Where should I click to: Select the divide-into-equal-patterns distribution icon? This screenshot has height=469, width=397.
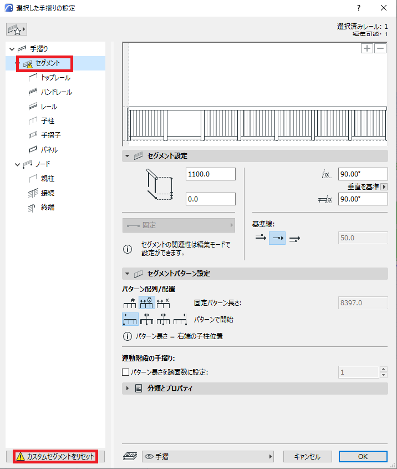click(x=130, y=302)
